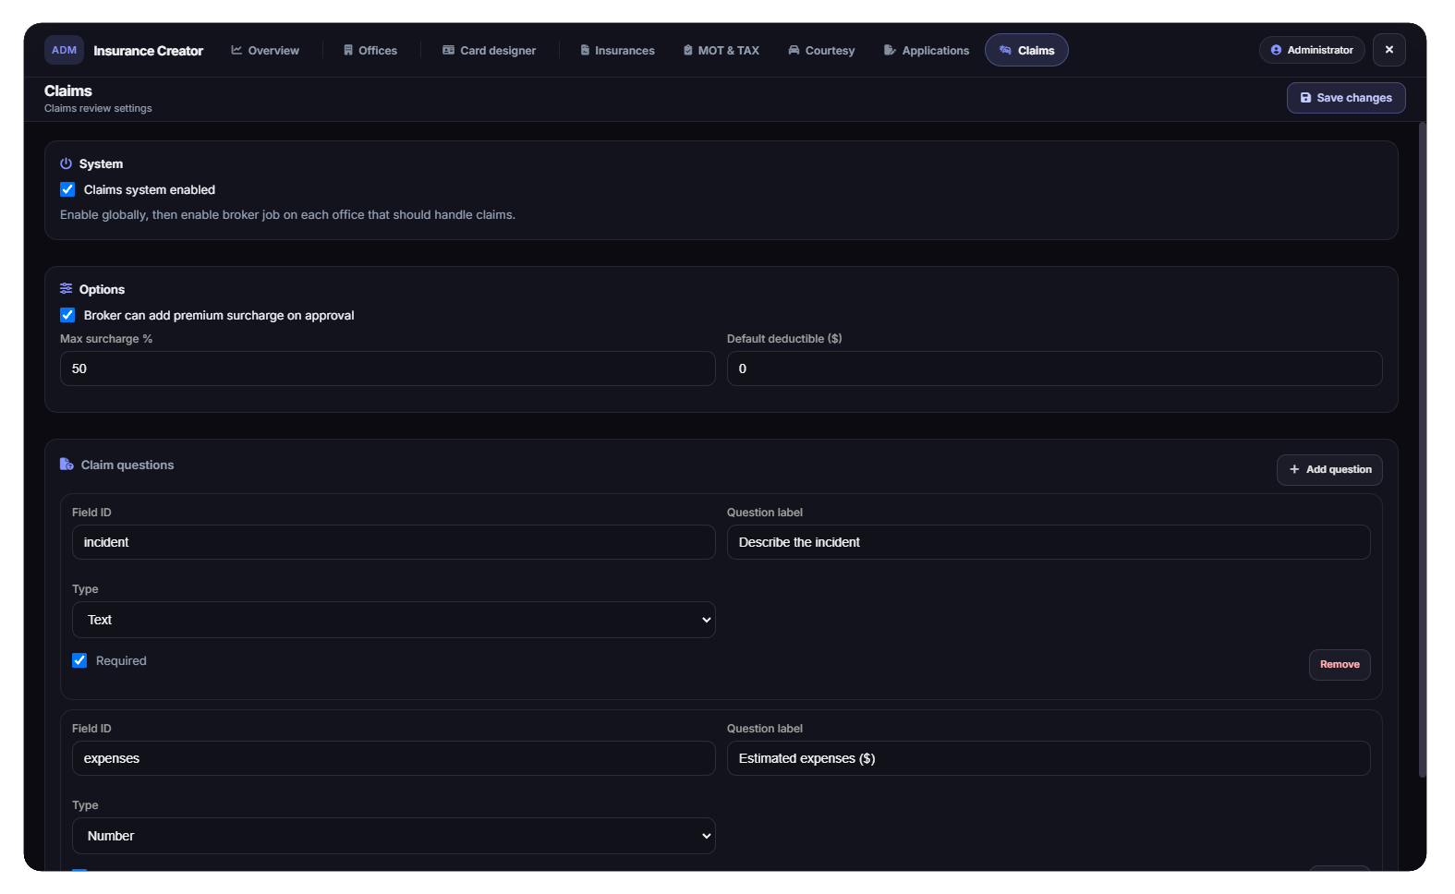Disable the Claims system enabled checkbox
1455x894 pixels.
point(67,189)
